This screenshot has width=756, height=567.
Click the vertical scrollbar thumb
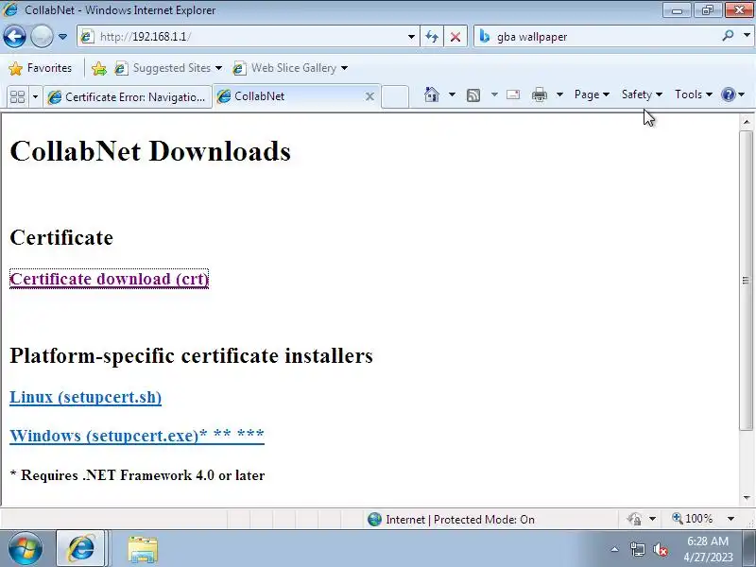click(746, 280)
